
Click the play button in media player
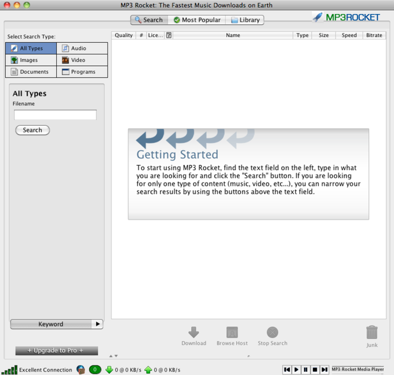[x=296, y=369]
